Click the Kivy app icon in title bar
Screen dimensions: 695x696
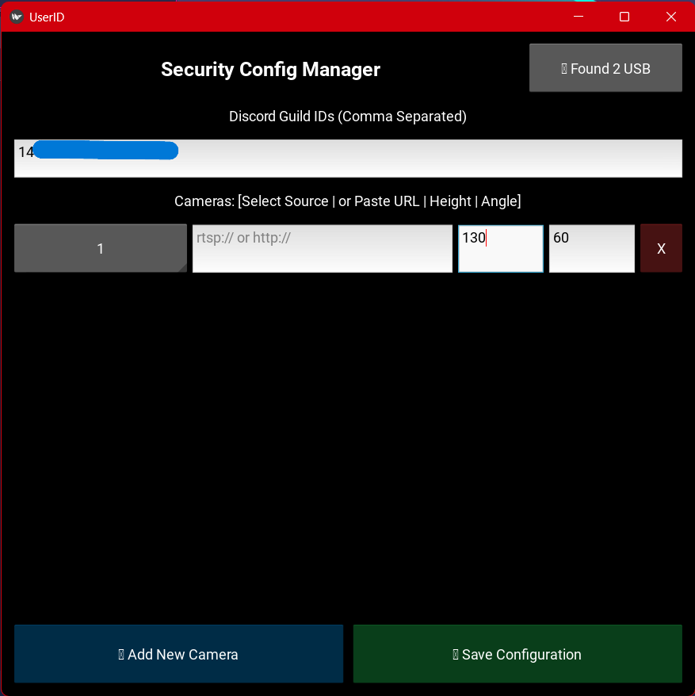click(x=17, y=17)
